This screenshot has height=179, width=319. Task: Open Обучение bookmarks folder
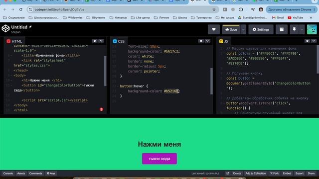coord(96,18)
